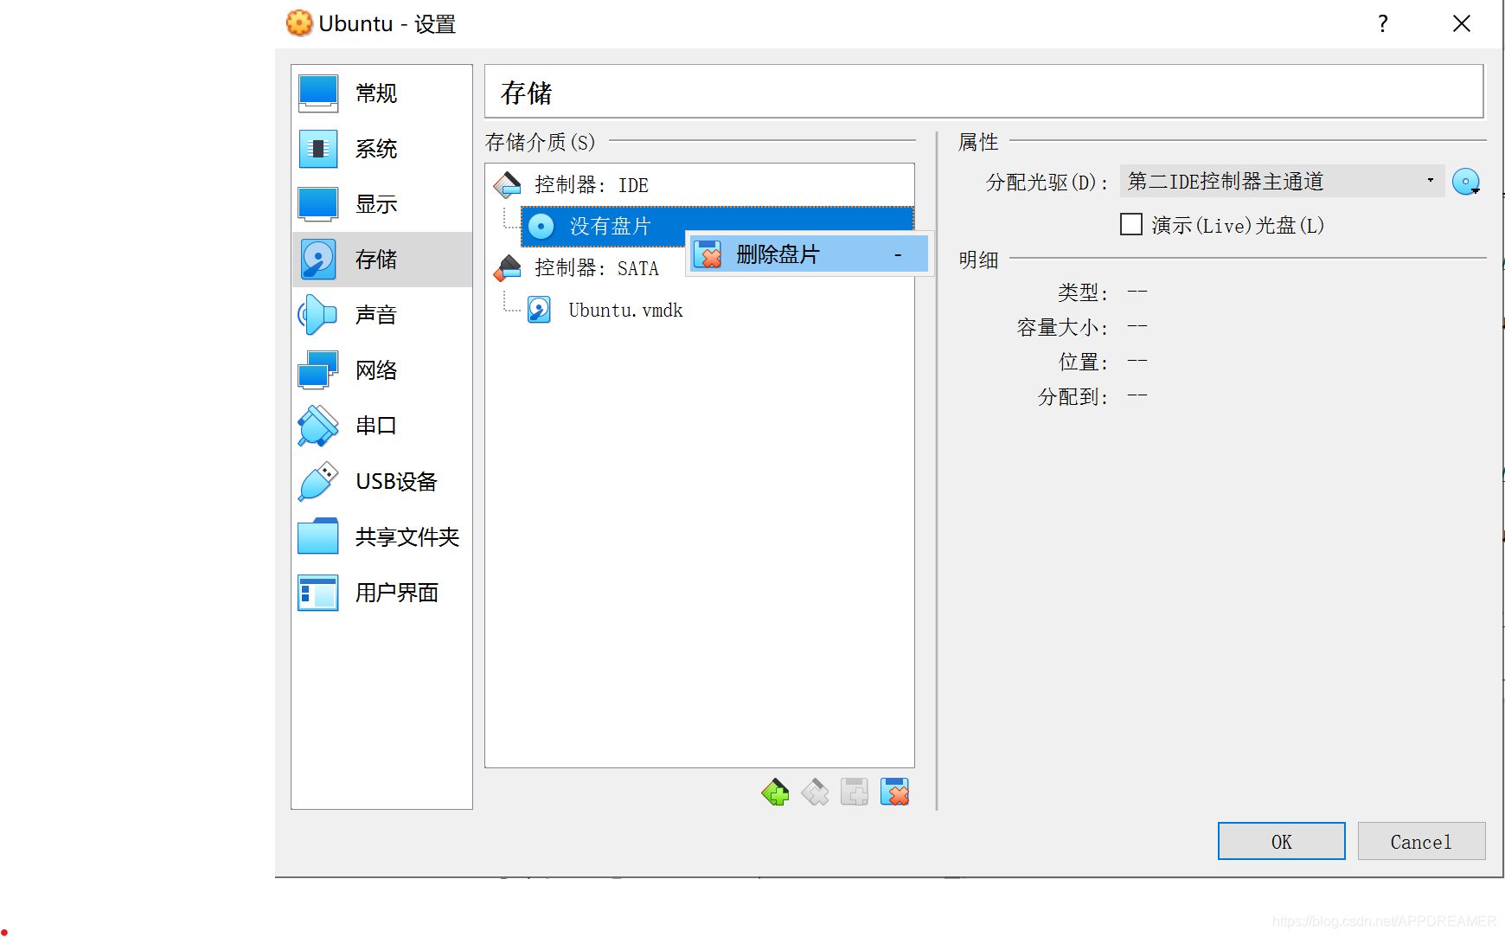Click the 存储 page heading text
This screenshot has height=937, width=1505.
[x=526, y=93]
